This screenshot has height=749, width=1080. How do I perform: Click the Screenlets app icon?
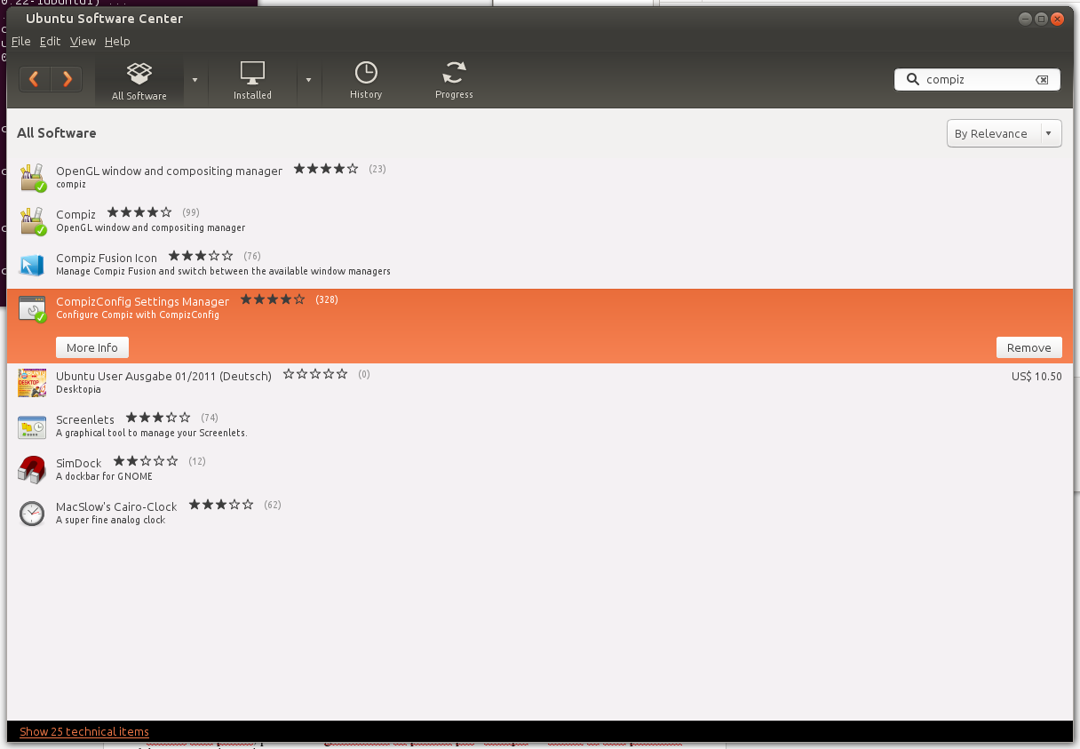point(32,426)
